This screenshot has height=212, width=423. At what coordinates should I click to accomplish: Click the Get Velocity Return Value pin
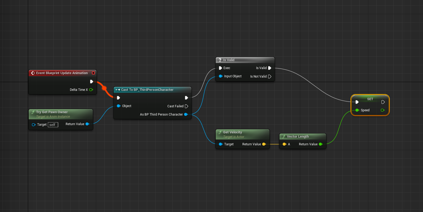264,144
